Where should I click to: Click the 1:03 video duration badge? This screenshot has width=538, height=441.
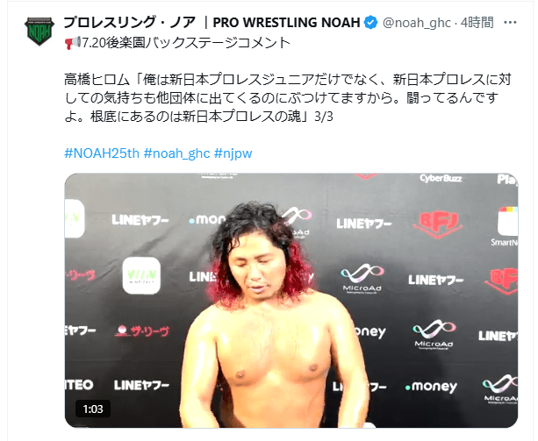click(93, 409)
